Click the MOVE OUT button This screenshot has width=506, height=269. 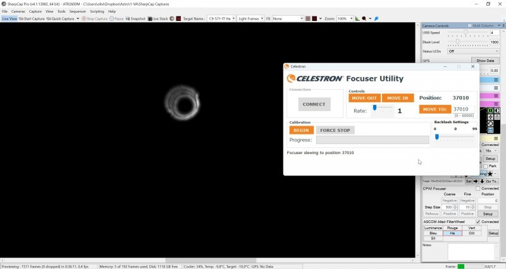(364, 98)
